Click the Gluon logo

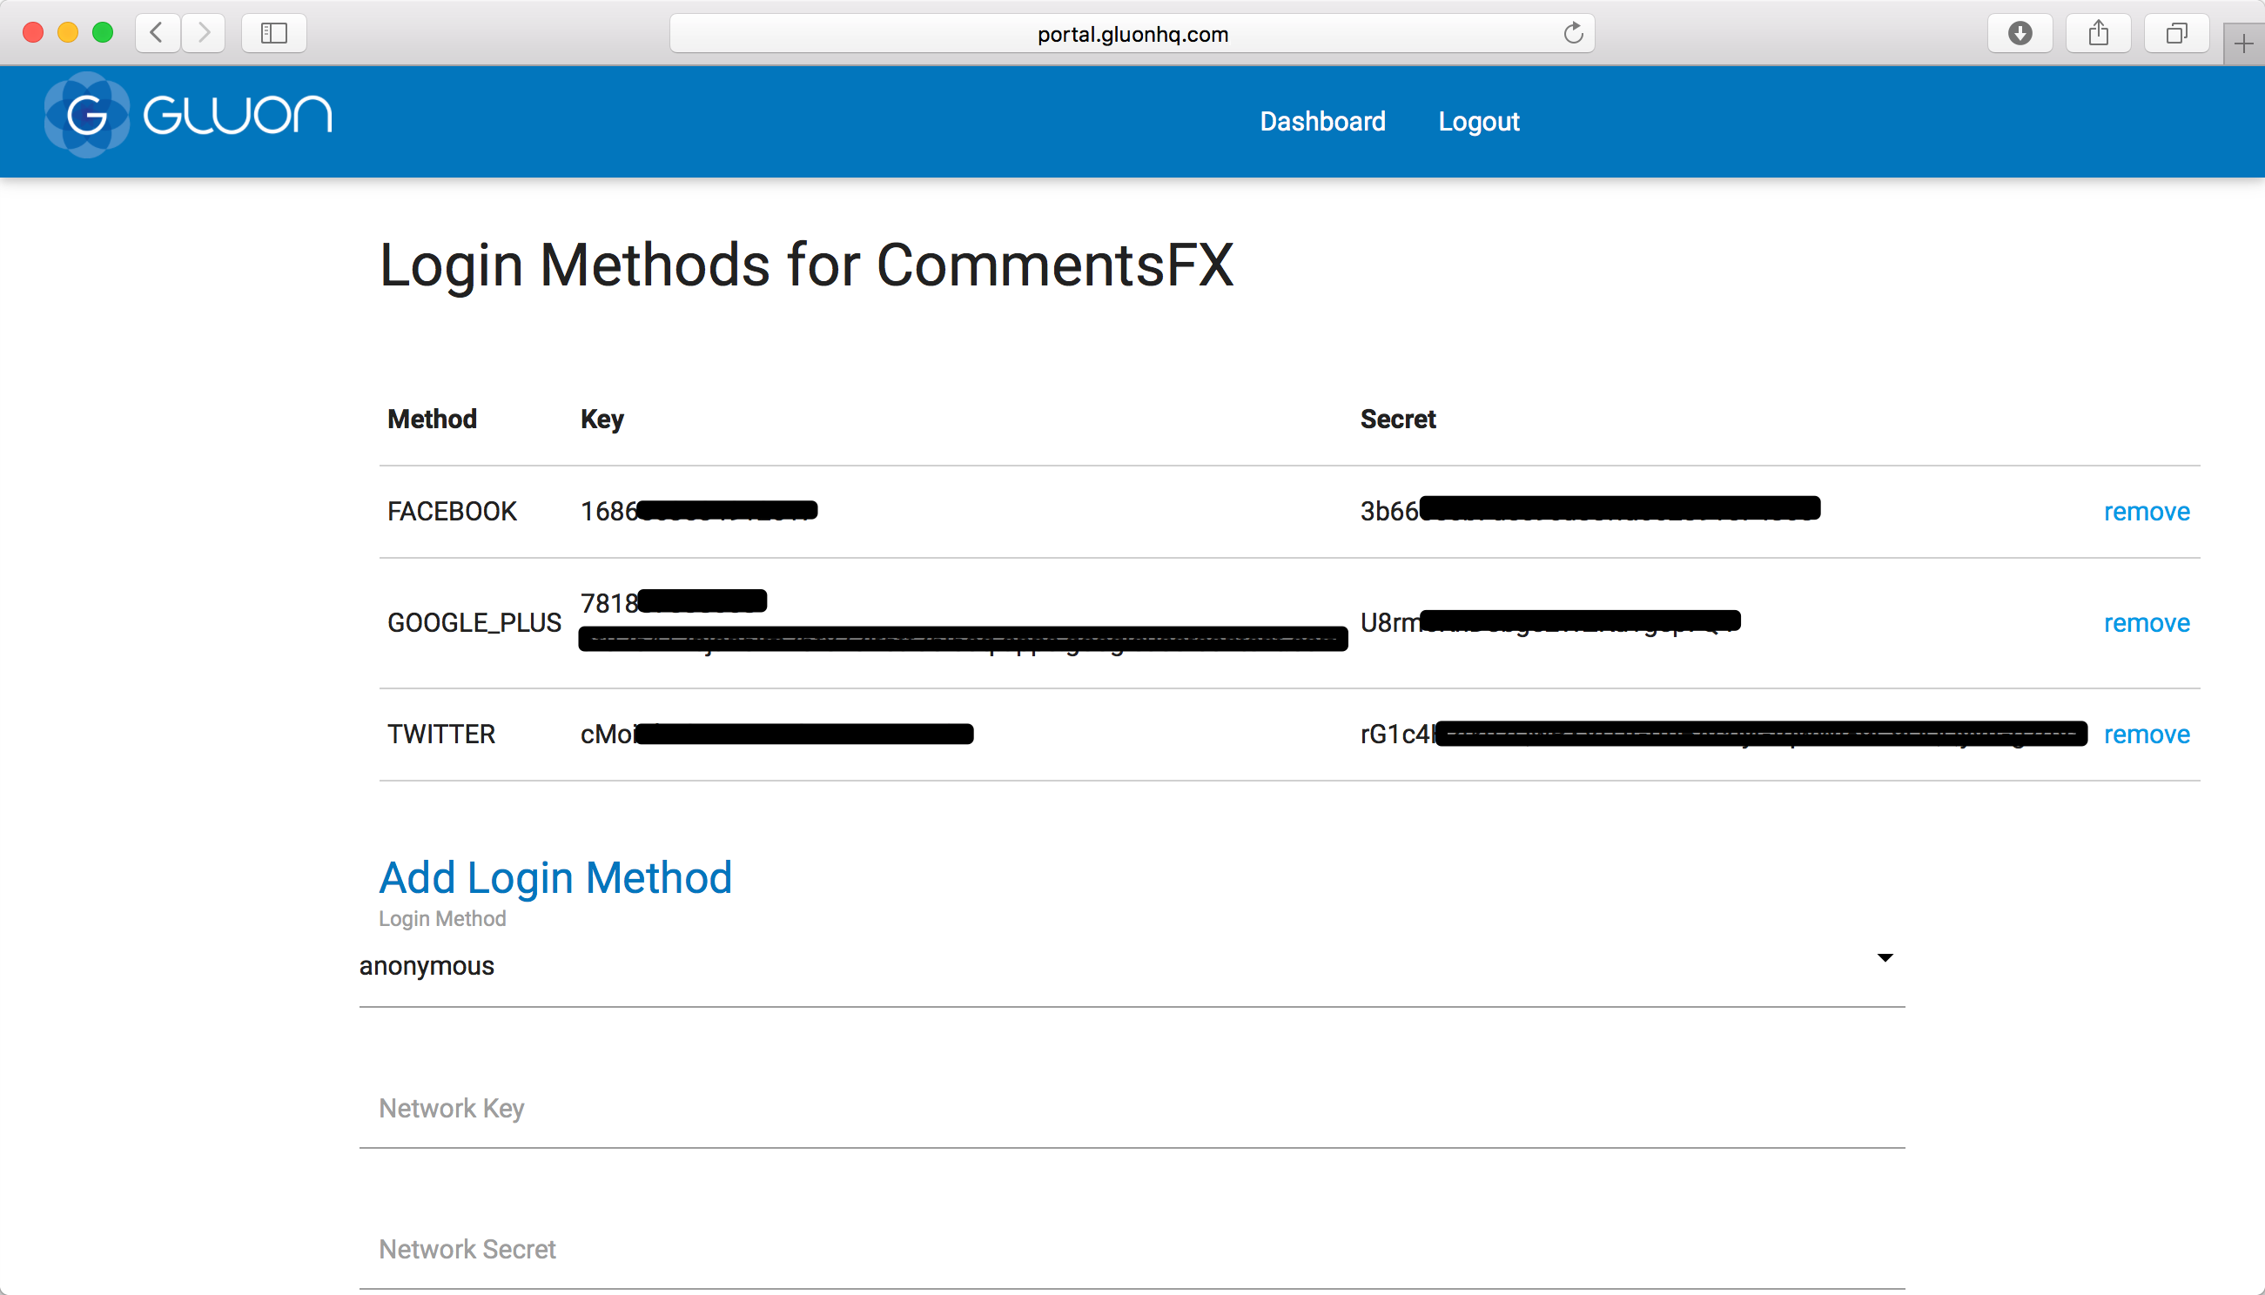click(x=188, y=115)
